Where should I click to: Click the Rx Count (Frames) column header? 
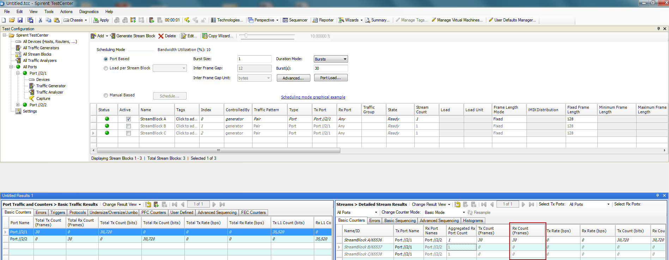point(527,230)
